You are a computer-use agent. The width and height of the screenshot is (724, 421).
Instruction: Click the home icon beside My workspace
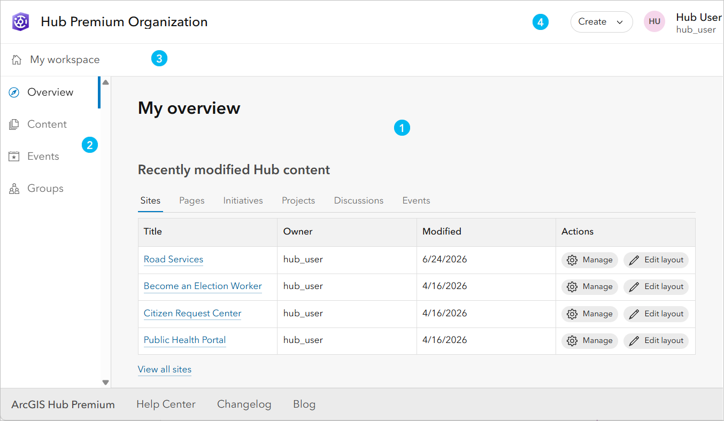click(17, 60)
